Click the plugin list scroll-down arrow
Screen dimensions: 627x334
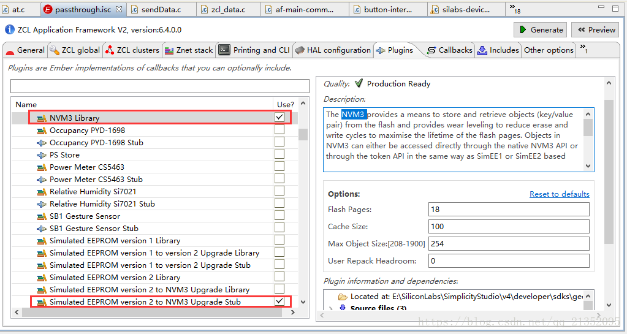[303, 302]
